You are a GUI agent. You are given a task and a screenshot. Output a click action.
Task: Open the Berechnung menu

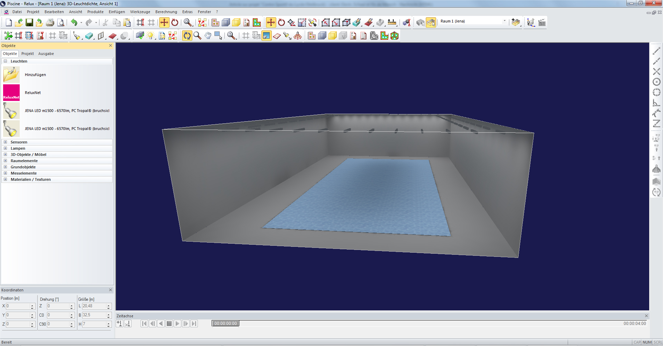tap(166, 12)
